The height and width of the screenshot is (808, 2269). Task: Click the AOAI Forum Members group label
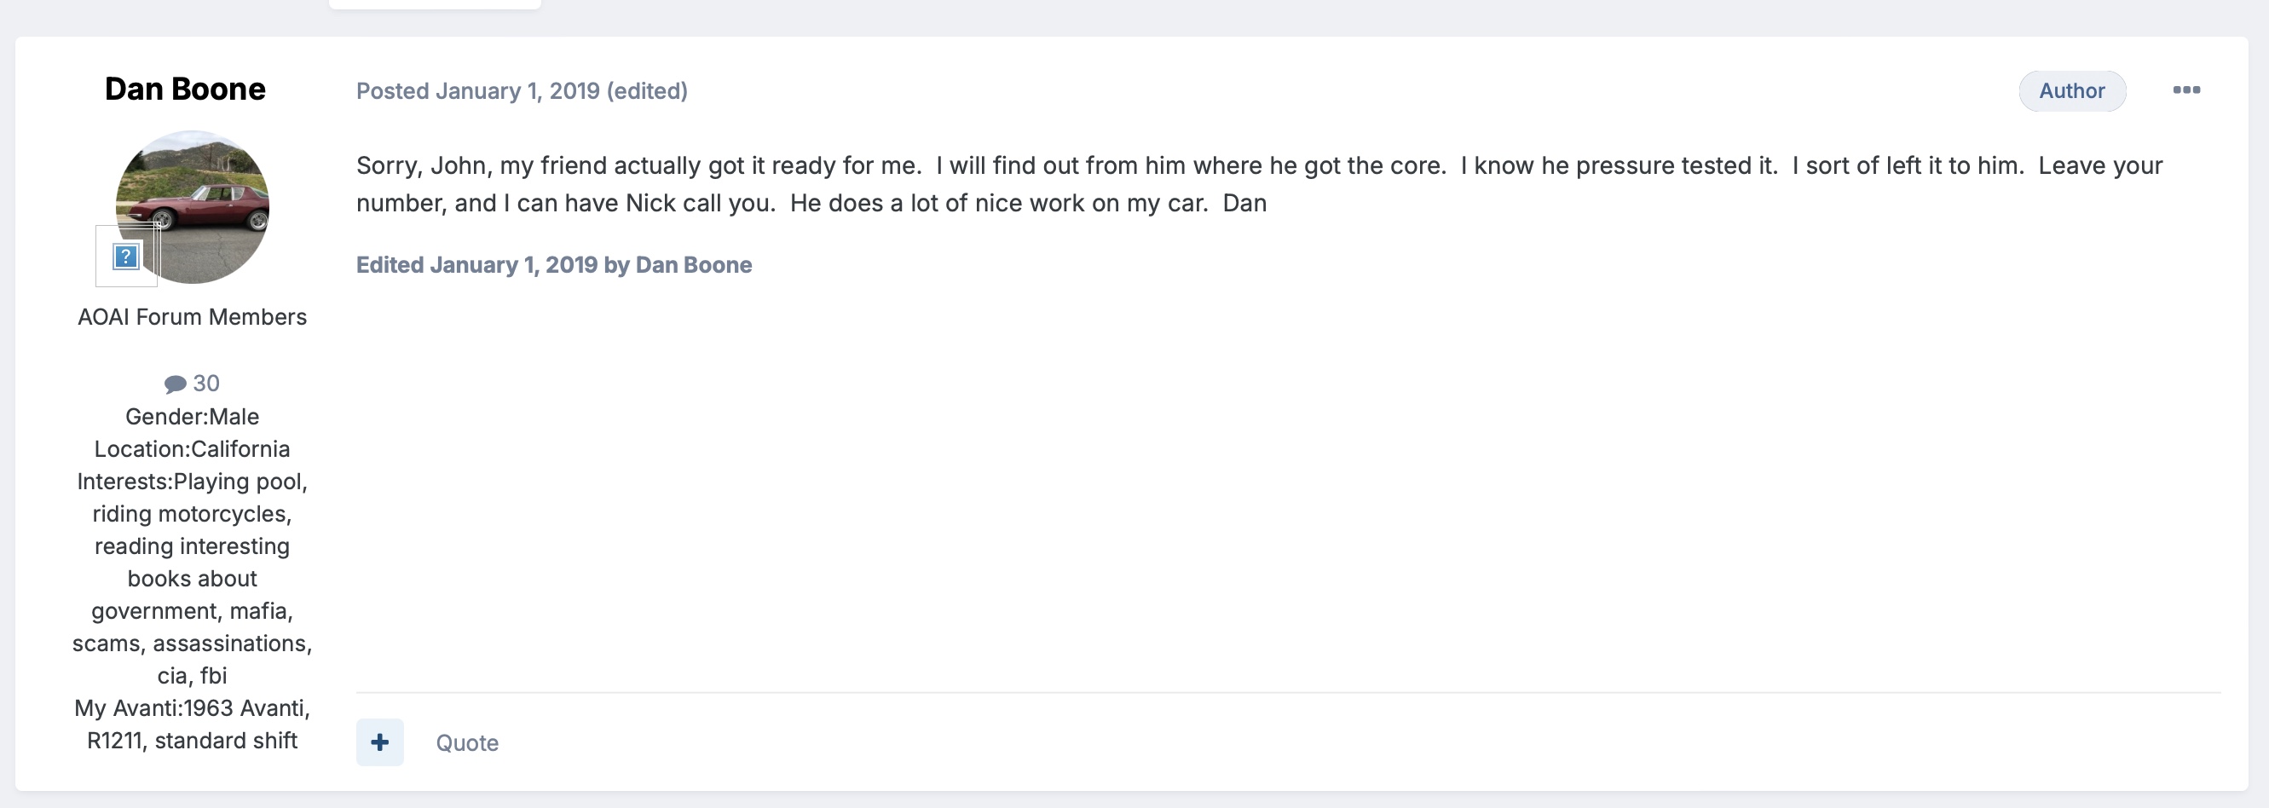[x=192, y=317]
